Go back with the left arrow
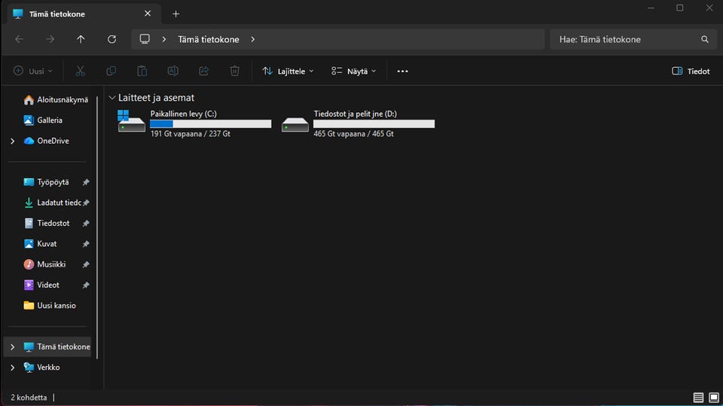This screenshot has width=723, height=406. [x=20, y=39]
